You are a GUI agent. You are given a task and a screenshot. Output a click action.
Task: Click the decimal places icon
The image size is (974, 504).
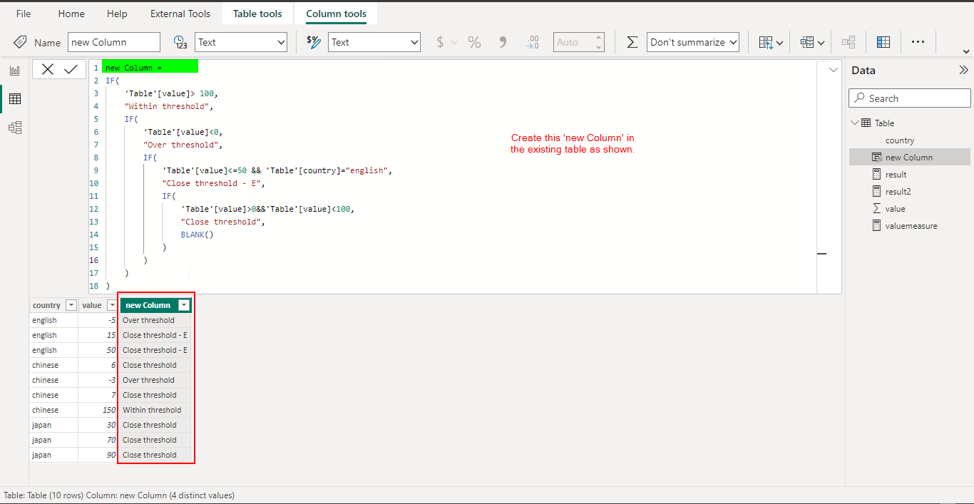(532, 42)
